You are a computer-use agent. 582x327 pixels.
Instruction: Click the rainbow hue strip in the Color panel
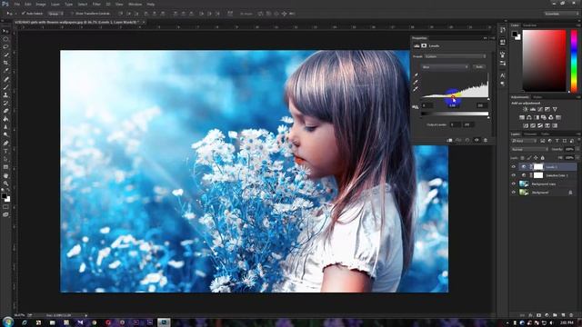[x=574, y=61]
